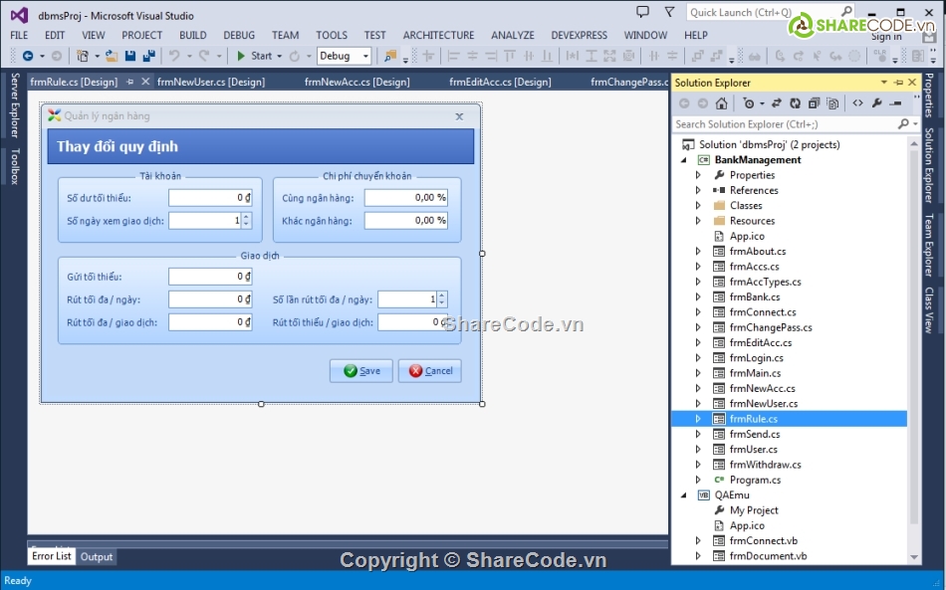Image resolution: width=946 pixels, height=590 pixels.
Task: Click the Cùng ngân hàng percent field
Action: 406,198
